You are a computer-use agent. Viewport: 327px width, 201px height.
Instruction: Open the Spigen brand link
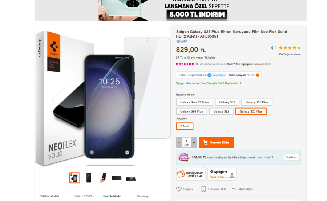[x=182, y=41]
